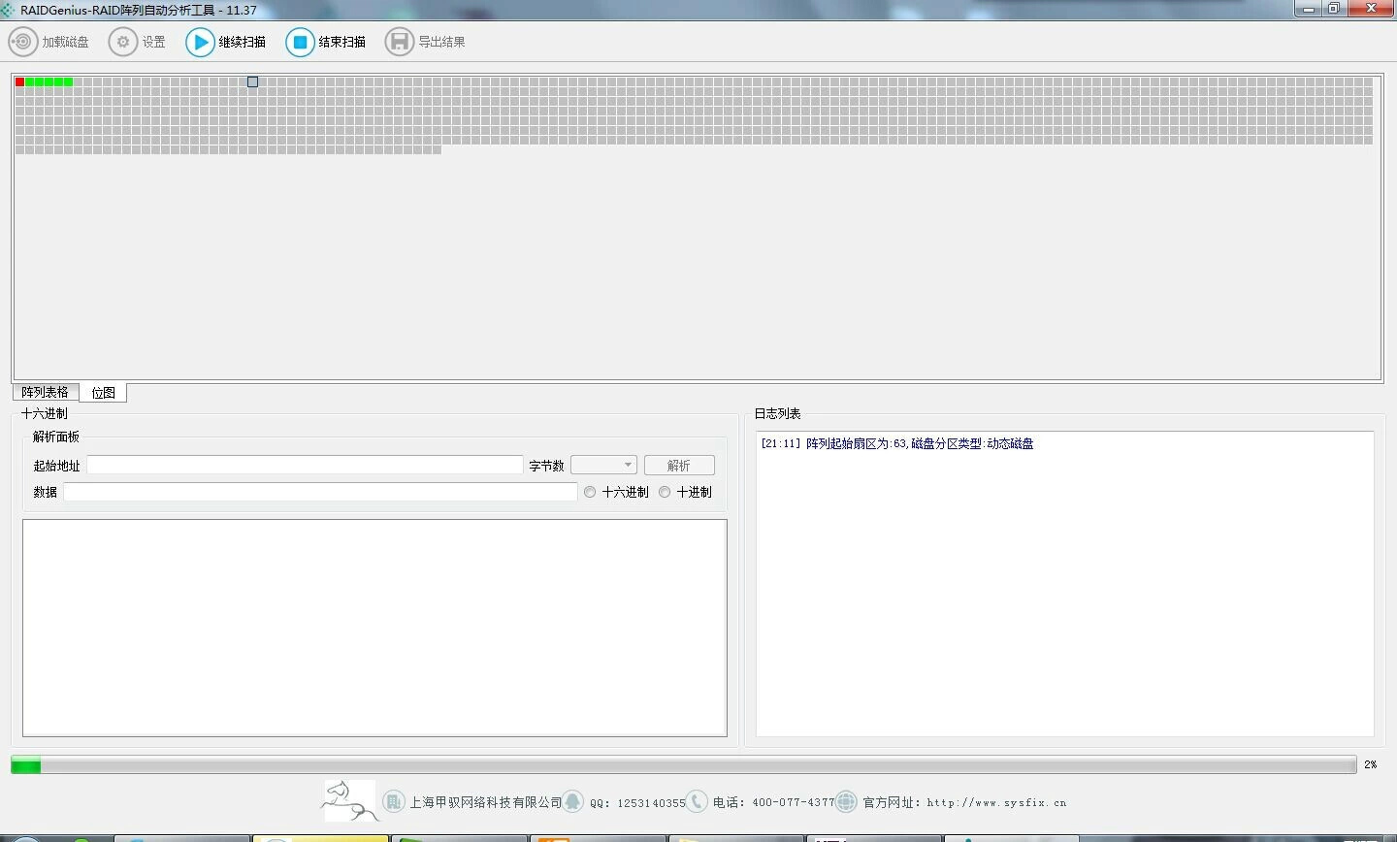Click the load disk (加载磁盘) icon

click(x=22, y=42)
